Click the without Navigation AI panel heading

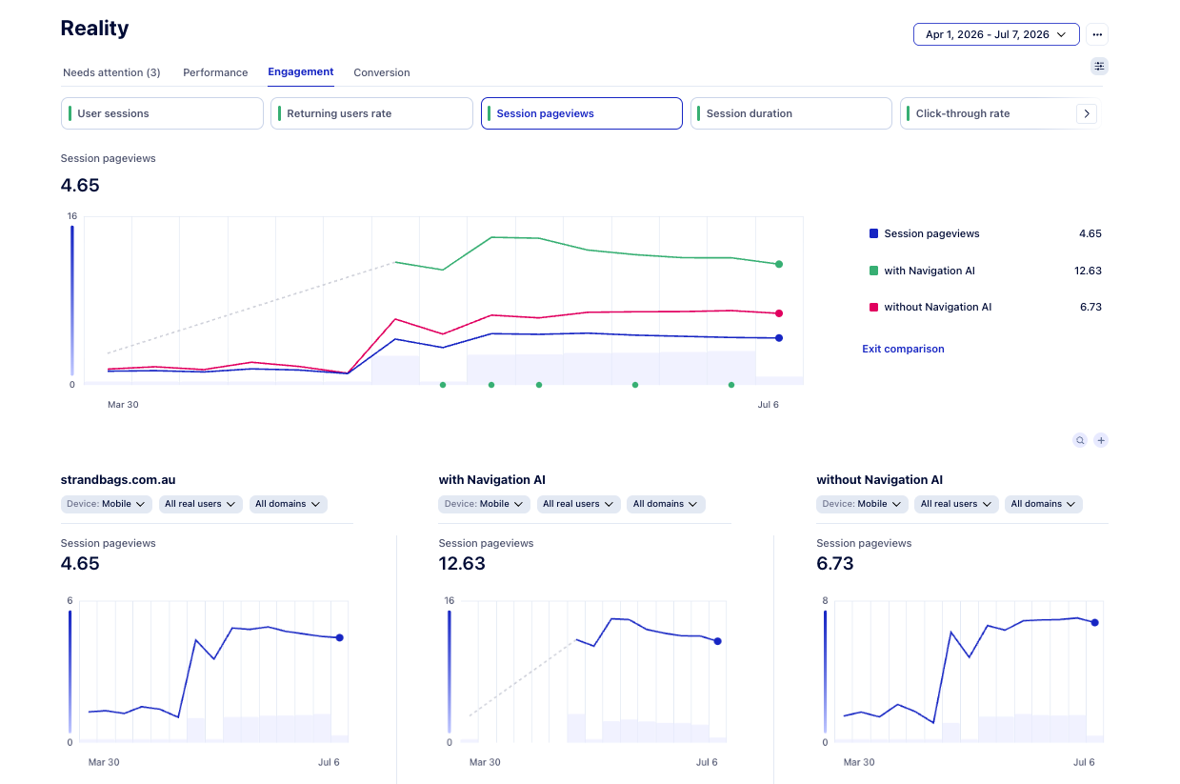coord(879,480)
